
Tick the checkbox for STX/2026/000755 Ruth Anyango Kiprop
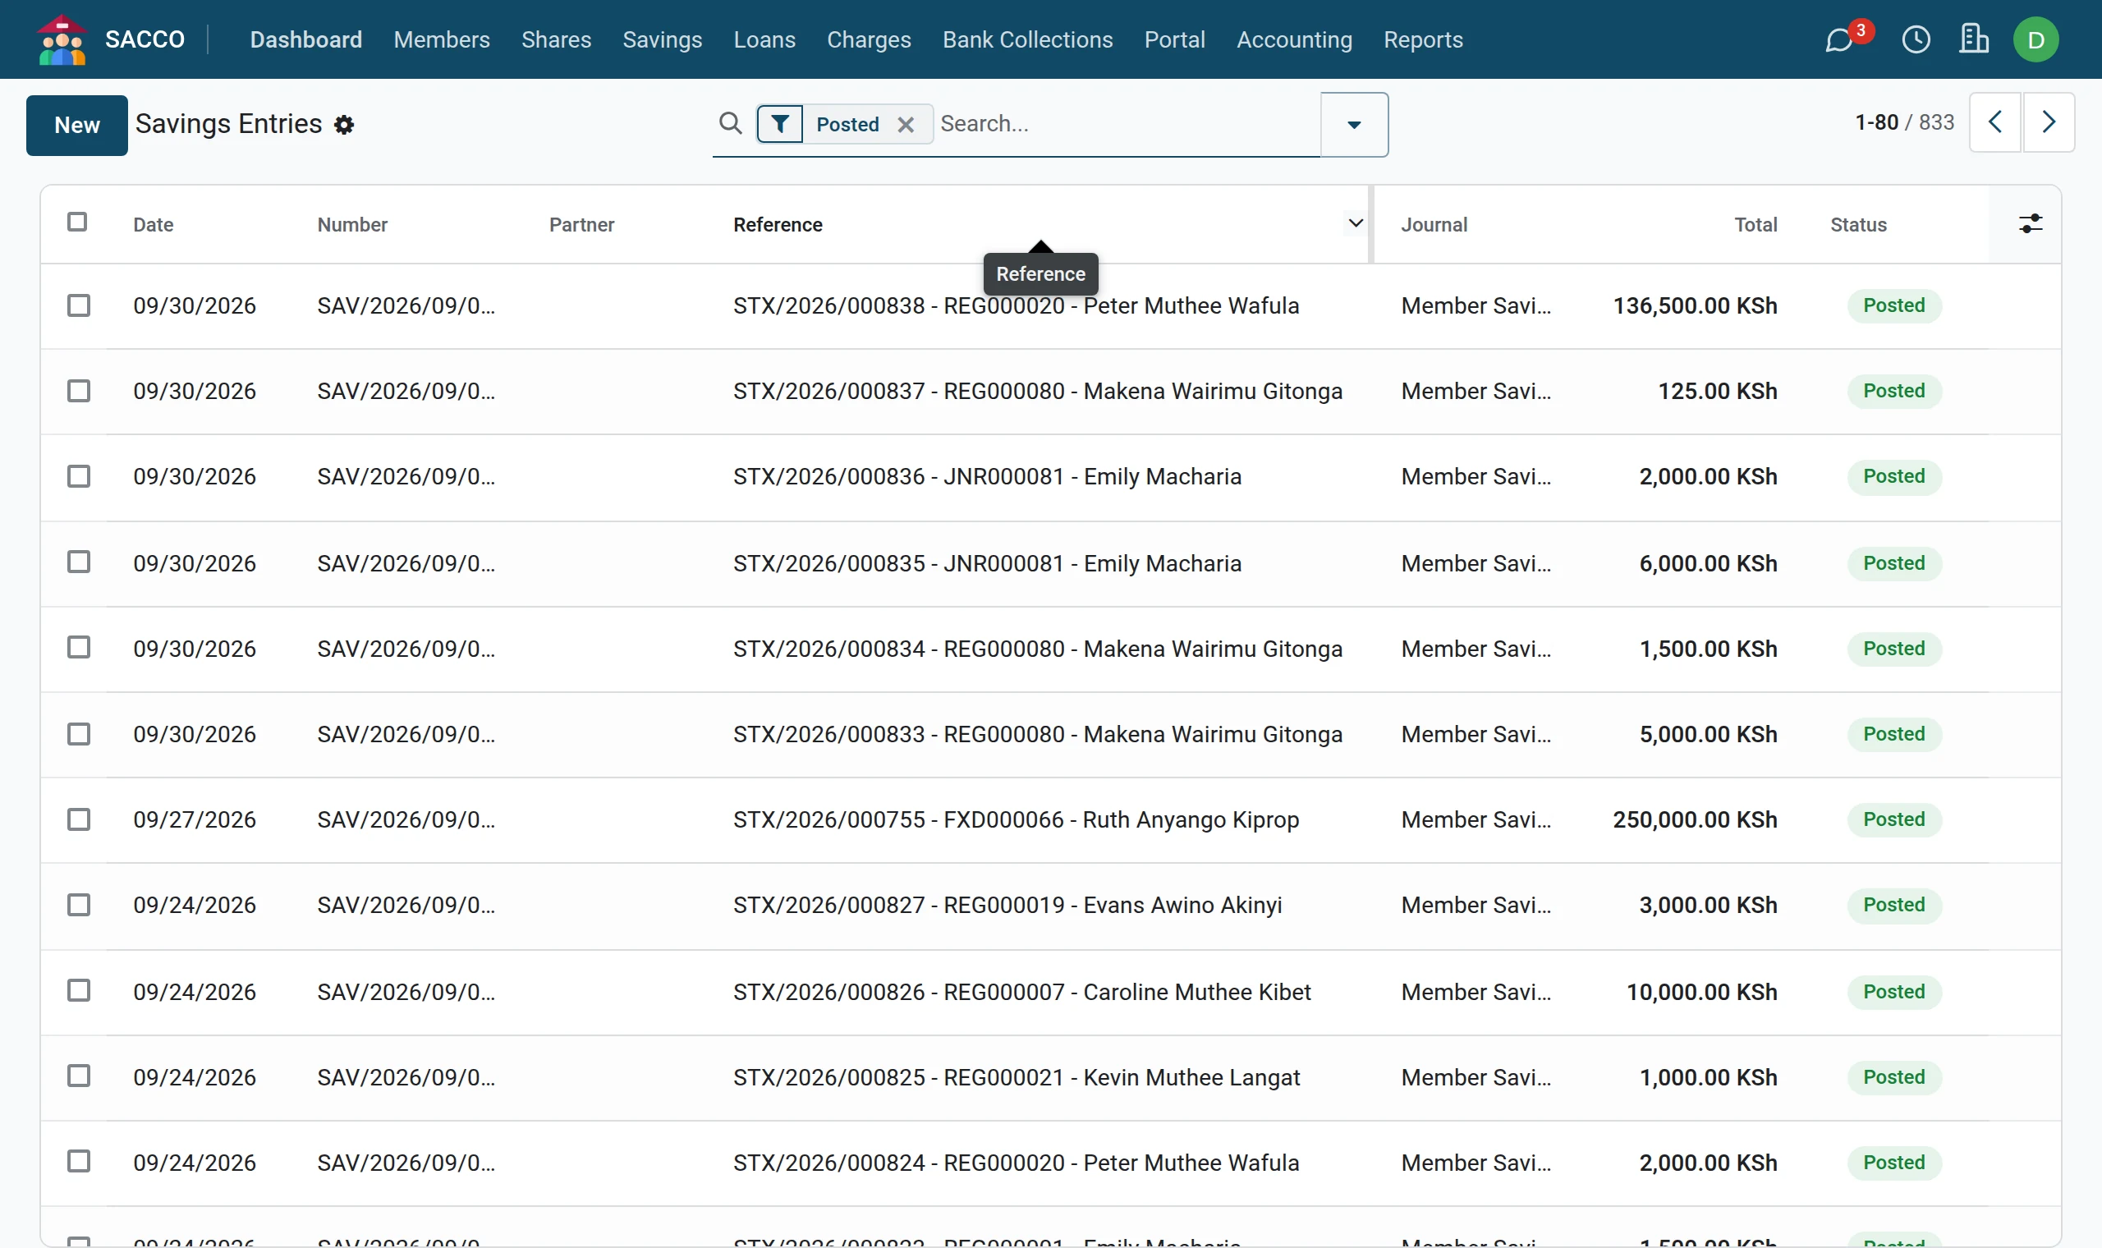pyautogui.click(x=78, y=819)
